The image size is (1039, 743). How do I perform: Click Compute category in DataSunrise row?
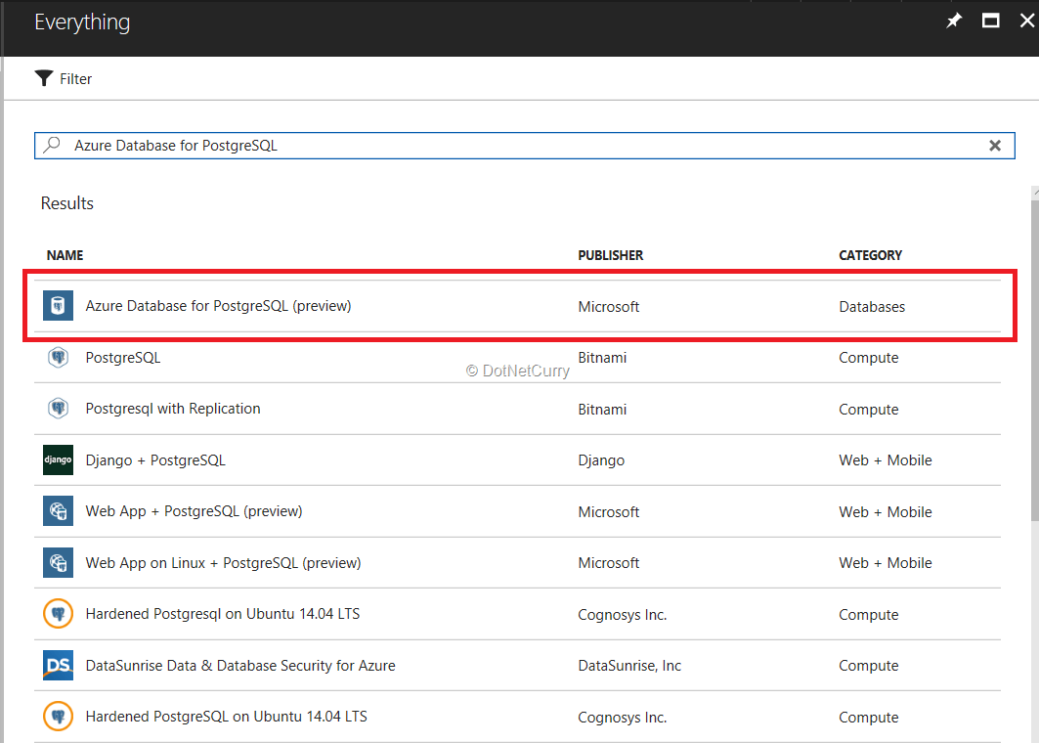tap(869, 666)
